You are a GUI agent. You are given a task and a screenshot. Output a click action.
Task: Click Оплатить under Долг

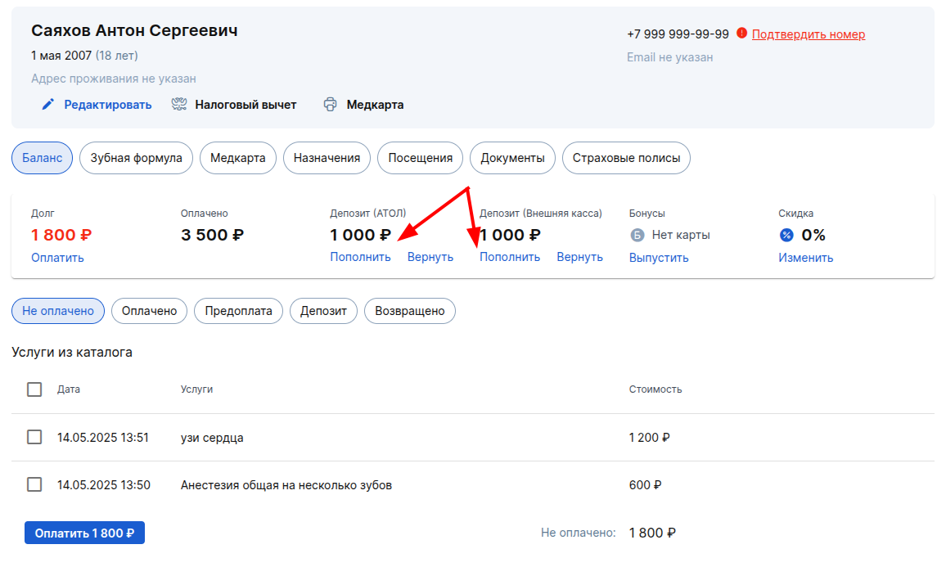pyautogui.click(x=57, y=258)
